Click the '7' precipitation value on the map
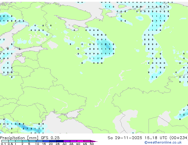The image size is (188, 145). pyautogui.click(x=27, y=129)
